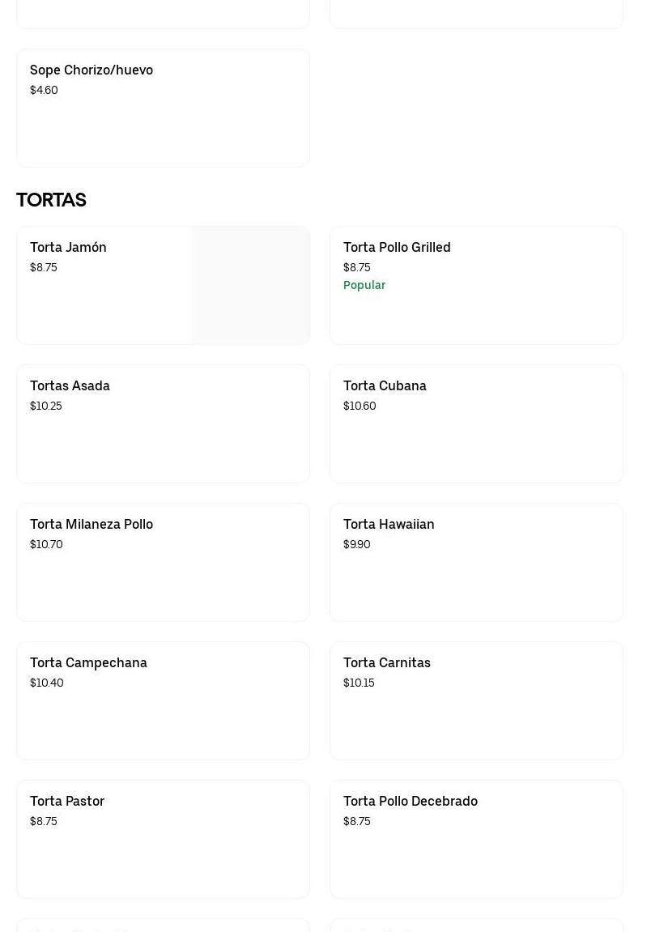Click the $9.90 Torta Hawaiian price
Screen dimensions: 651x932
pos(357,545)
